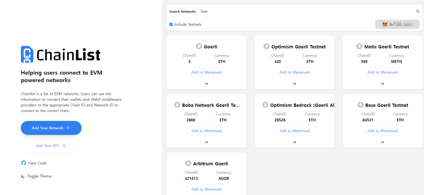
Task: Click the Base Goerli Testnet title
Action: click(x=387, y=105)
